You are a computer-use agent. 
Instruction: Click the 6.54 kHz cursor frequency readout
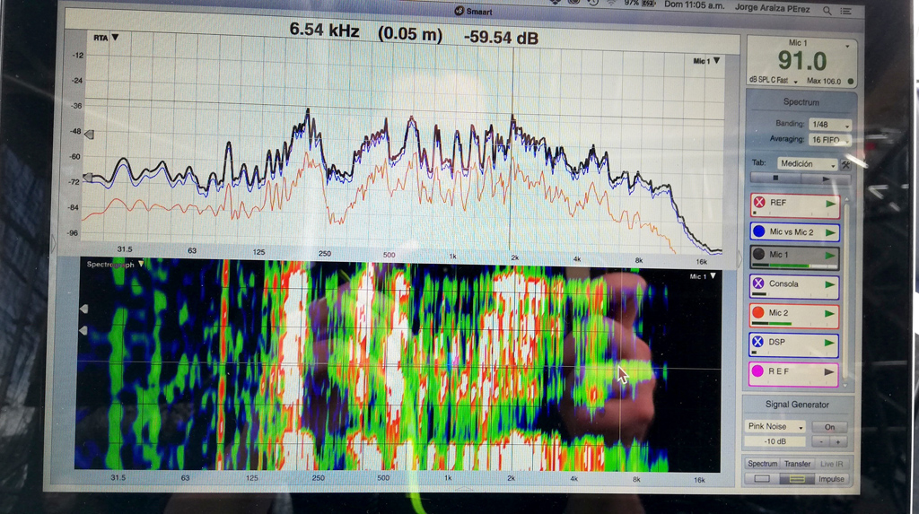click(x=324, y=30)
